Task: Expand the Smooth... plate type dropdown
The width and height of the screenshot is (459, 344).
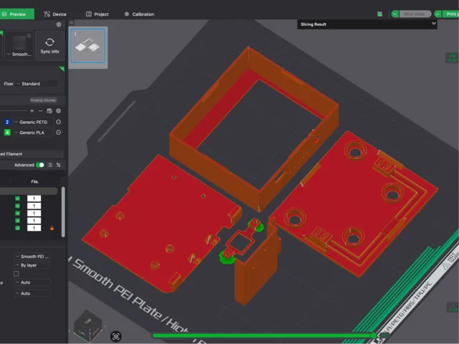Action: point(19,54)
